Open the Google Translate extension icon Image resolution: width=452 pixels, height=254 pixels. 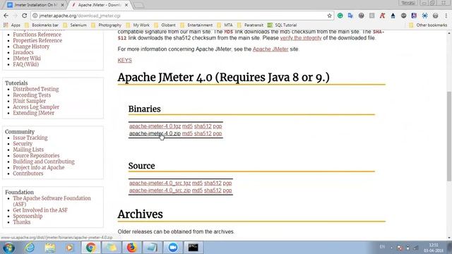pos(350,16)
